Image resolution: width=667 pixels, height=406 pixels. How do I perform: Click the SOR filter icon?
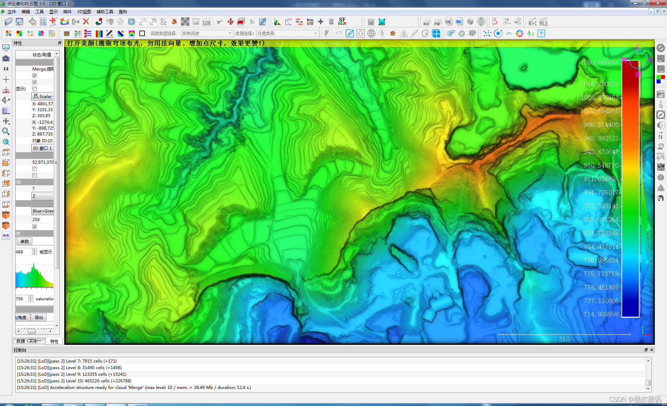pos(206,23)
